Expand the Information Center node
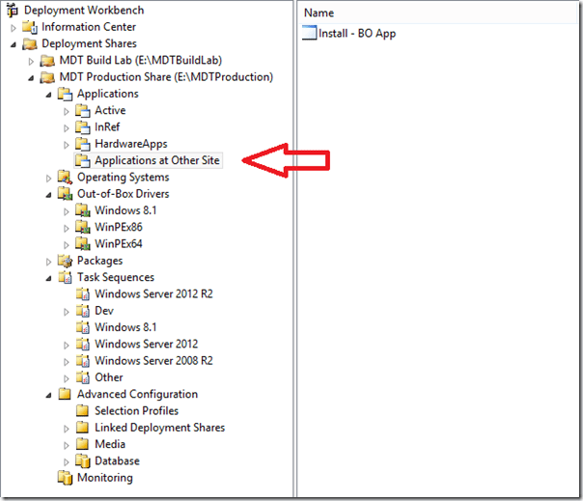Image resolution: width=583 pixels, height=501 pixels. pos(14,28)
